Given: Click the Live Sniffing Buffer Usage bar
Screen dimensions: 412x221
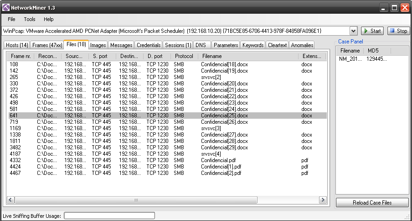Looking at the screenshot, I should coord(109,216).
